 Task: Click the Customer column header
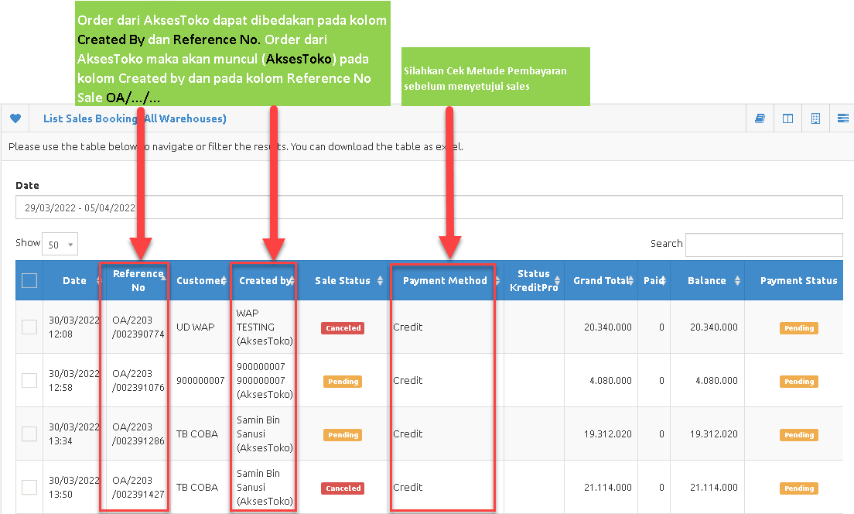(x=200, y=280)
